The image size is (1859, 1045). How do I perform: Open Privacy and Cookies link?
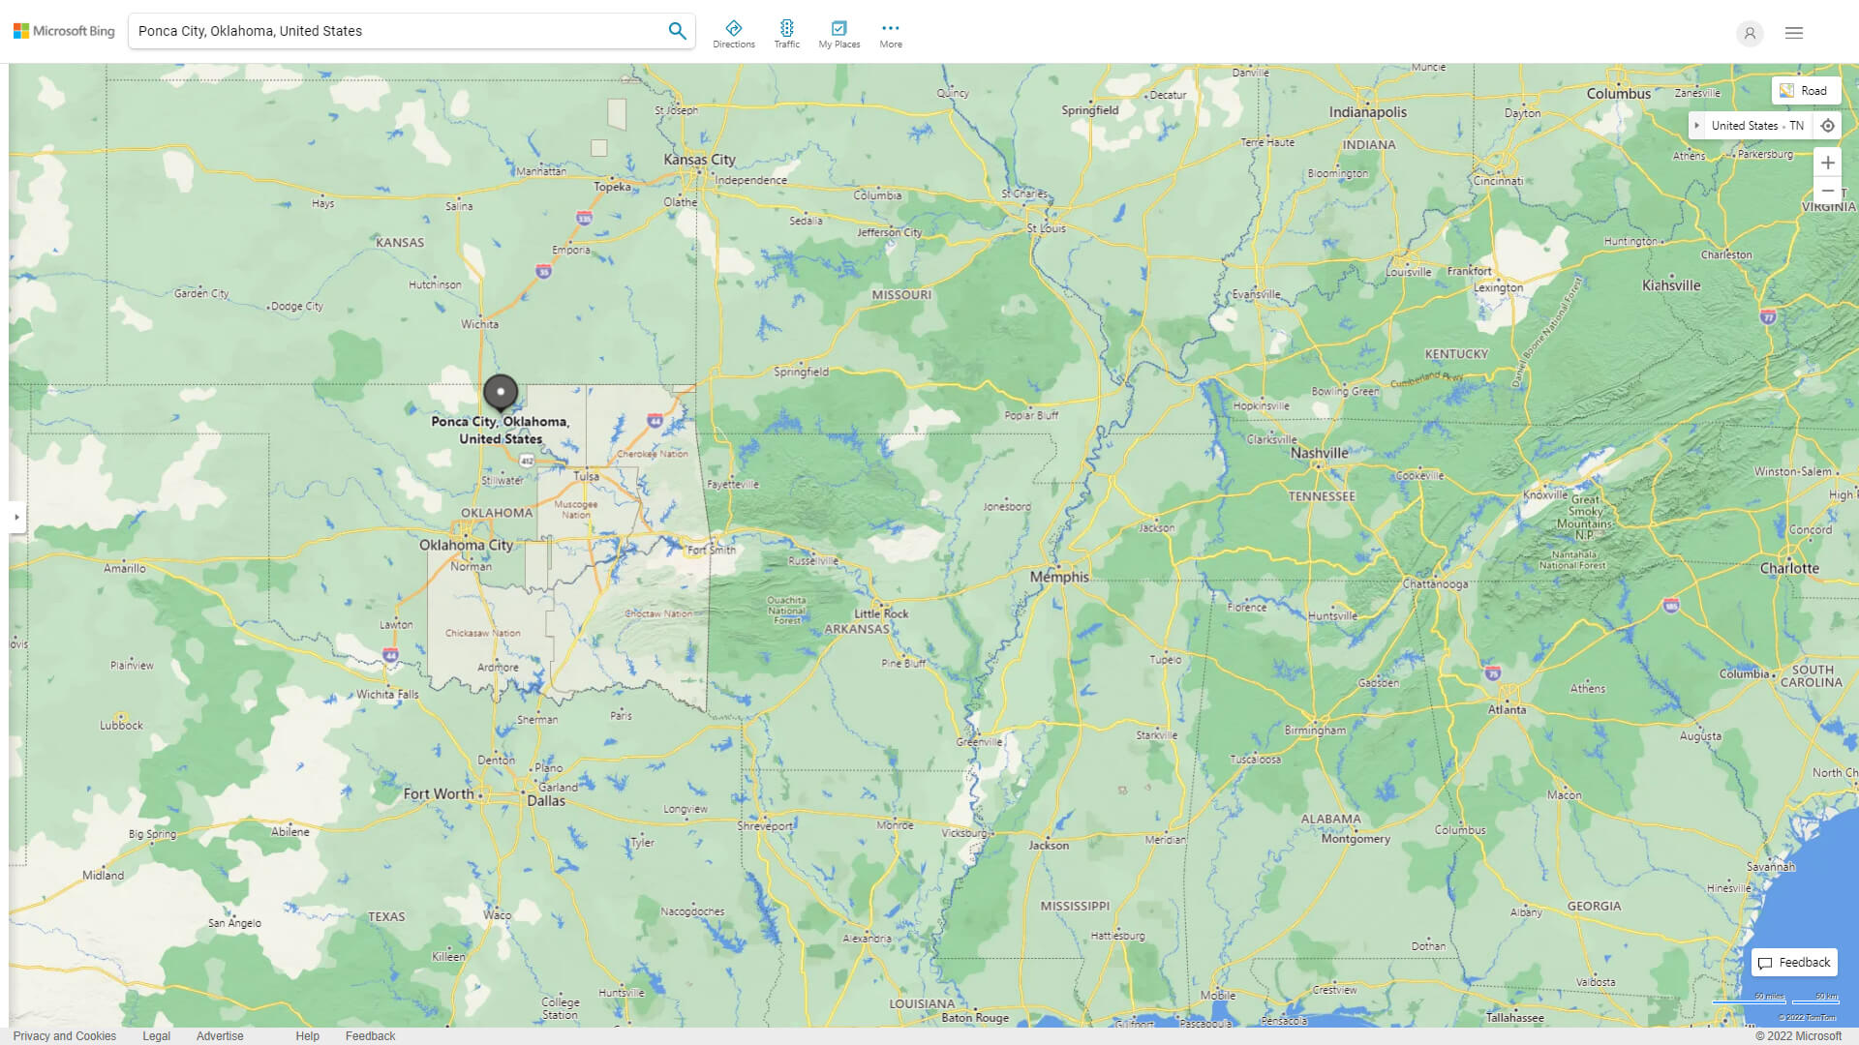[x=64, y=1035]
